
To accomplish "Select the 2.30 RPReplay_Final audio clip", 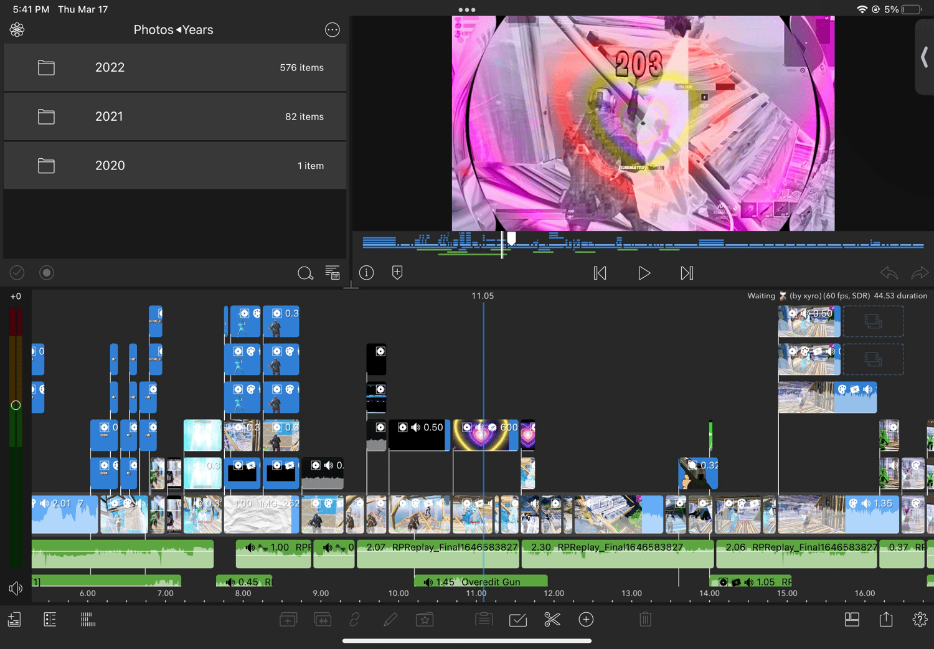I will click(x=618, y=554).
